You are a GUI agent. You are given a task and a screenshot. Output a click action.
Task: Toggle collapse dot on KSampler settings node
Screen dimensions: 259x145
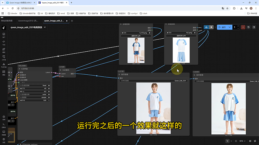pyautogui.click(x=21, y=144)
